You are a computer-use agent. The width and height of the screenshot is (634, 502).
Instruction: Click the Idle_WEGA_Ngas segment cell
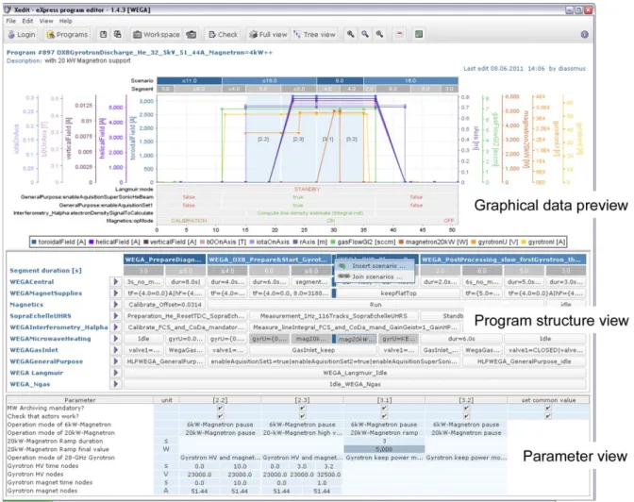[x=355, y=384]
